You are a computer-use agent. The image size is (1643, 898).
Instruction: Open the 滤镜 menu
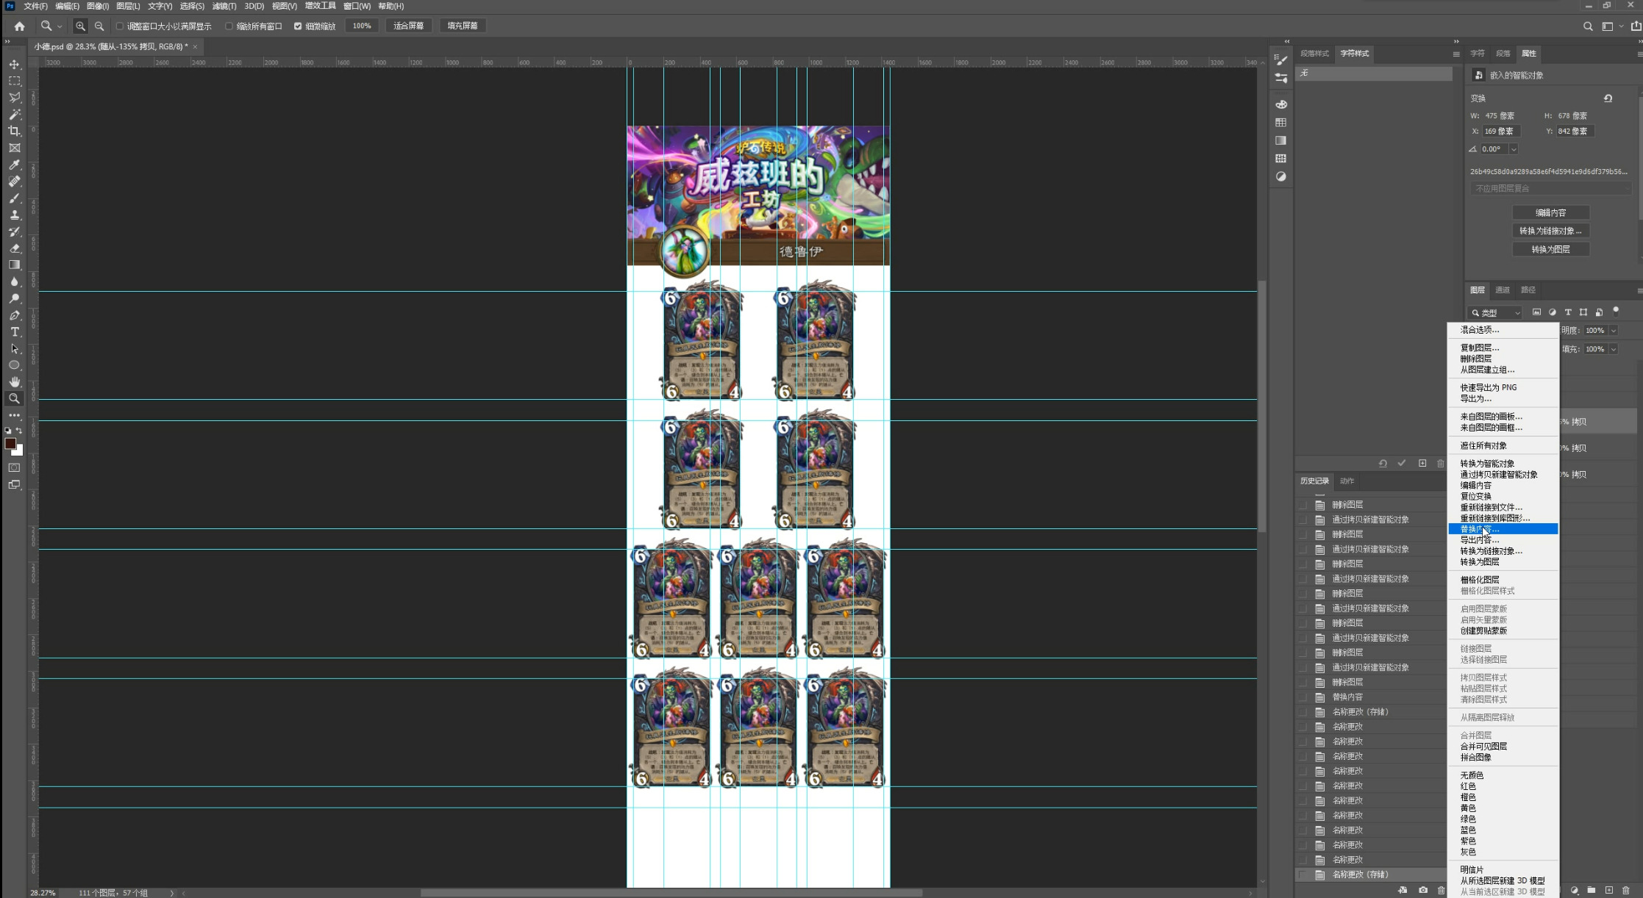pos(224,6)
